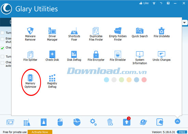188x134 pixels.
Task: Click Activate Now button
Action: point(40,132)
